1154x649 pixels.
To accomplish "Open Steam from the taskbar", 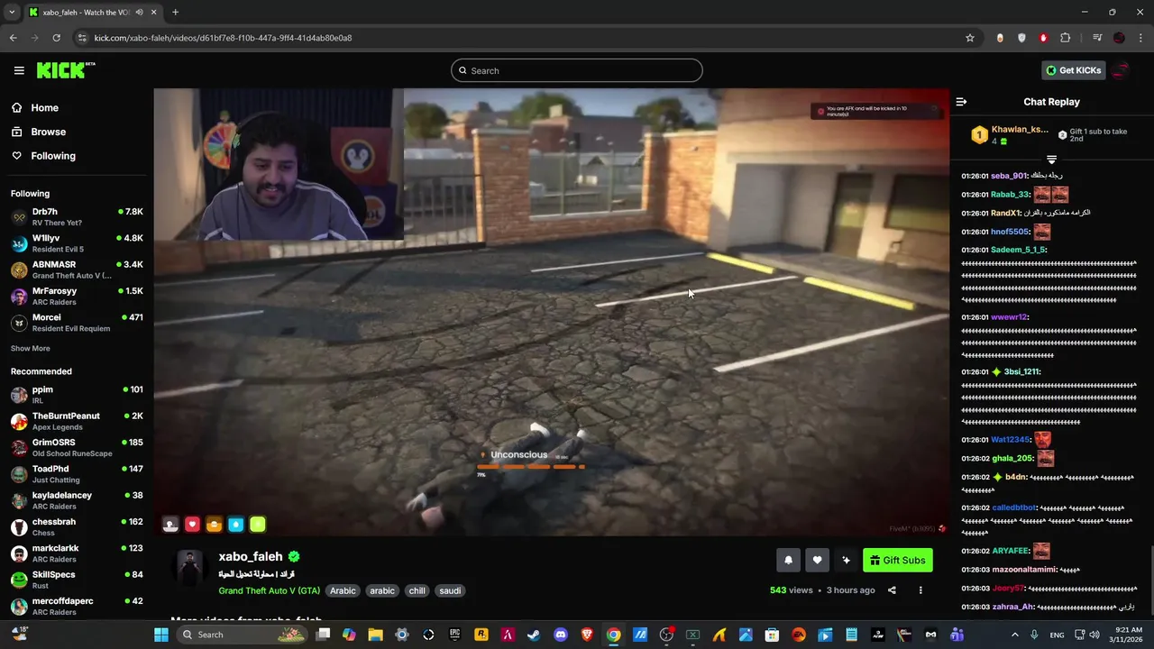I will pos(533,635).
